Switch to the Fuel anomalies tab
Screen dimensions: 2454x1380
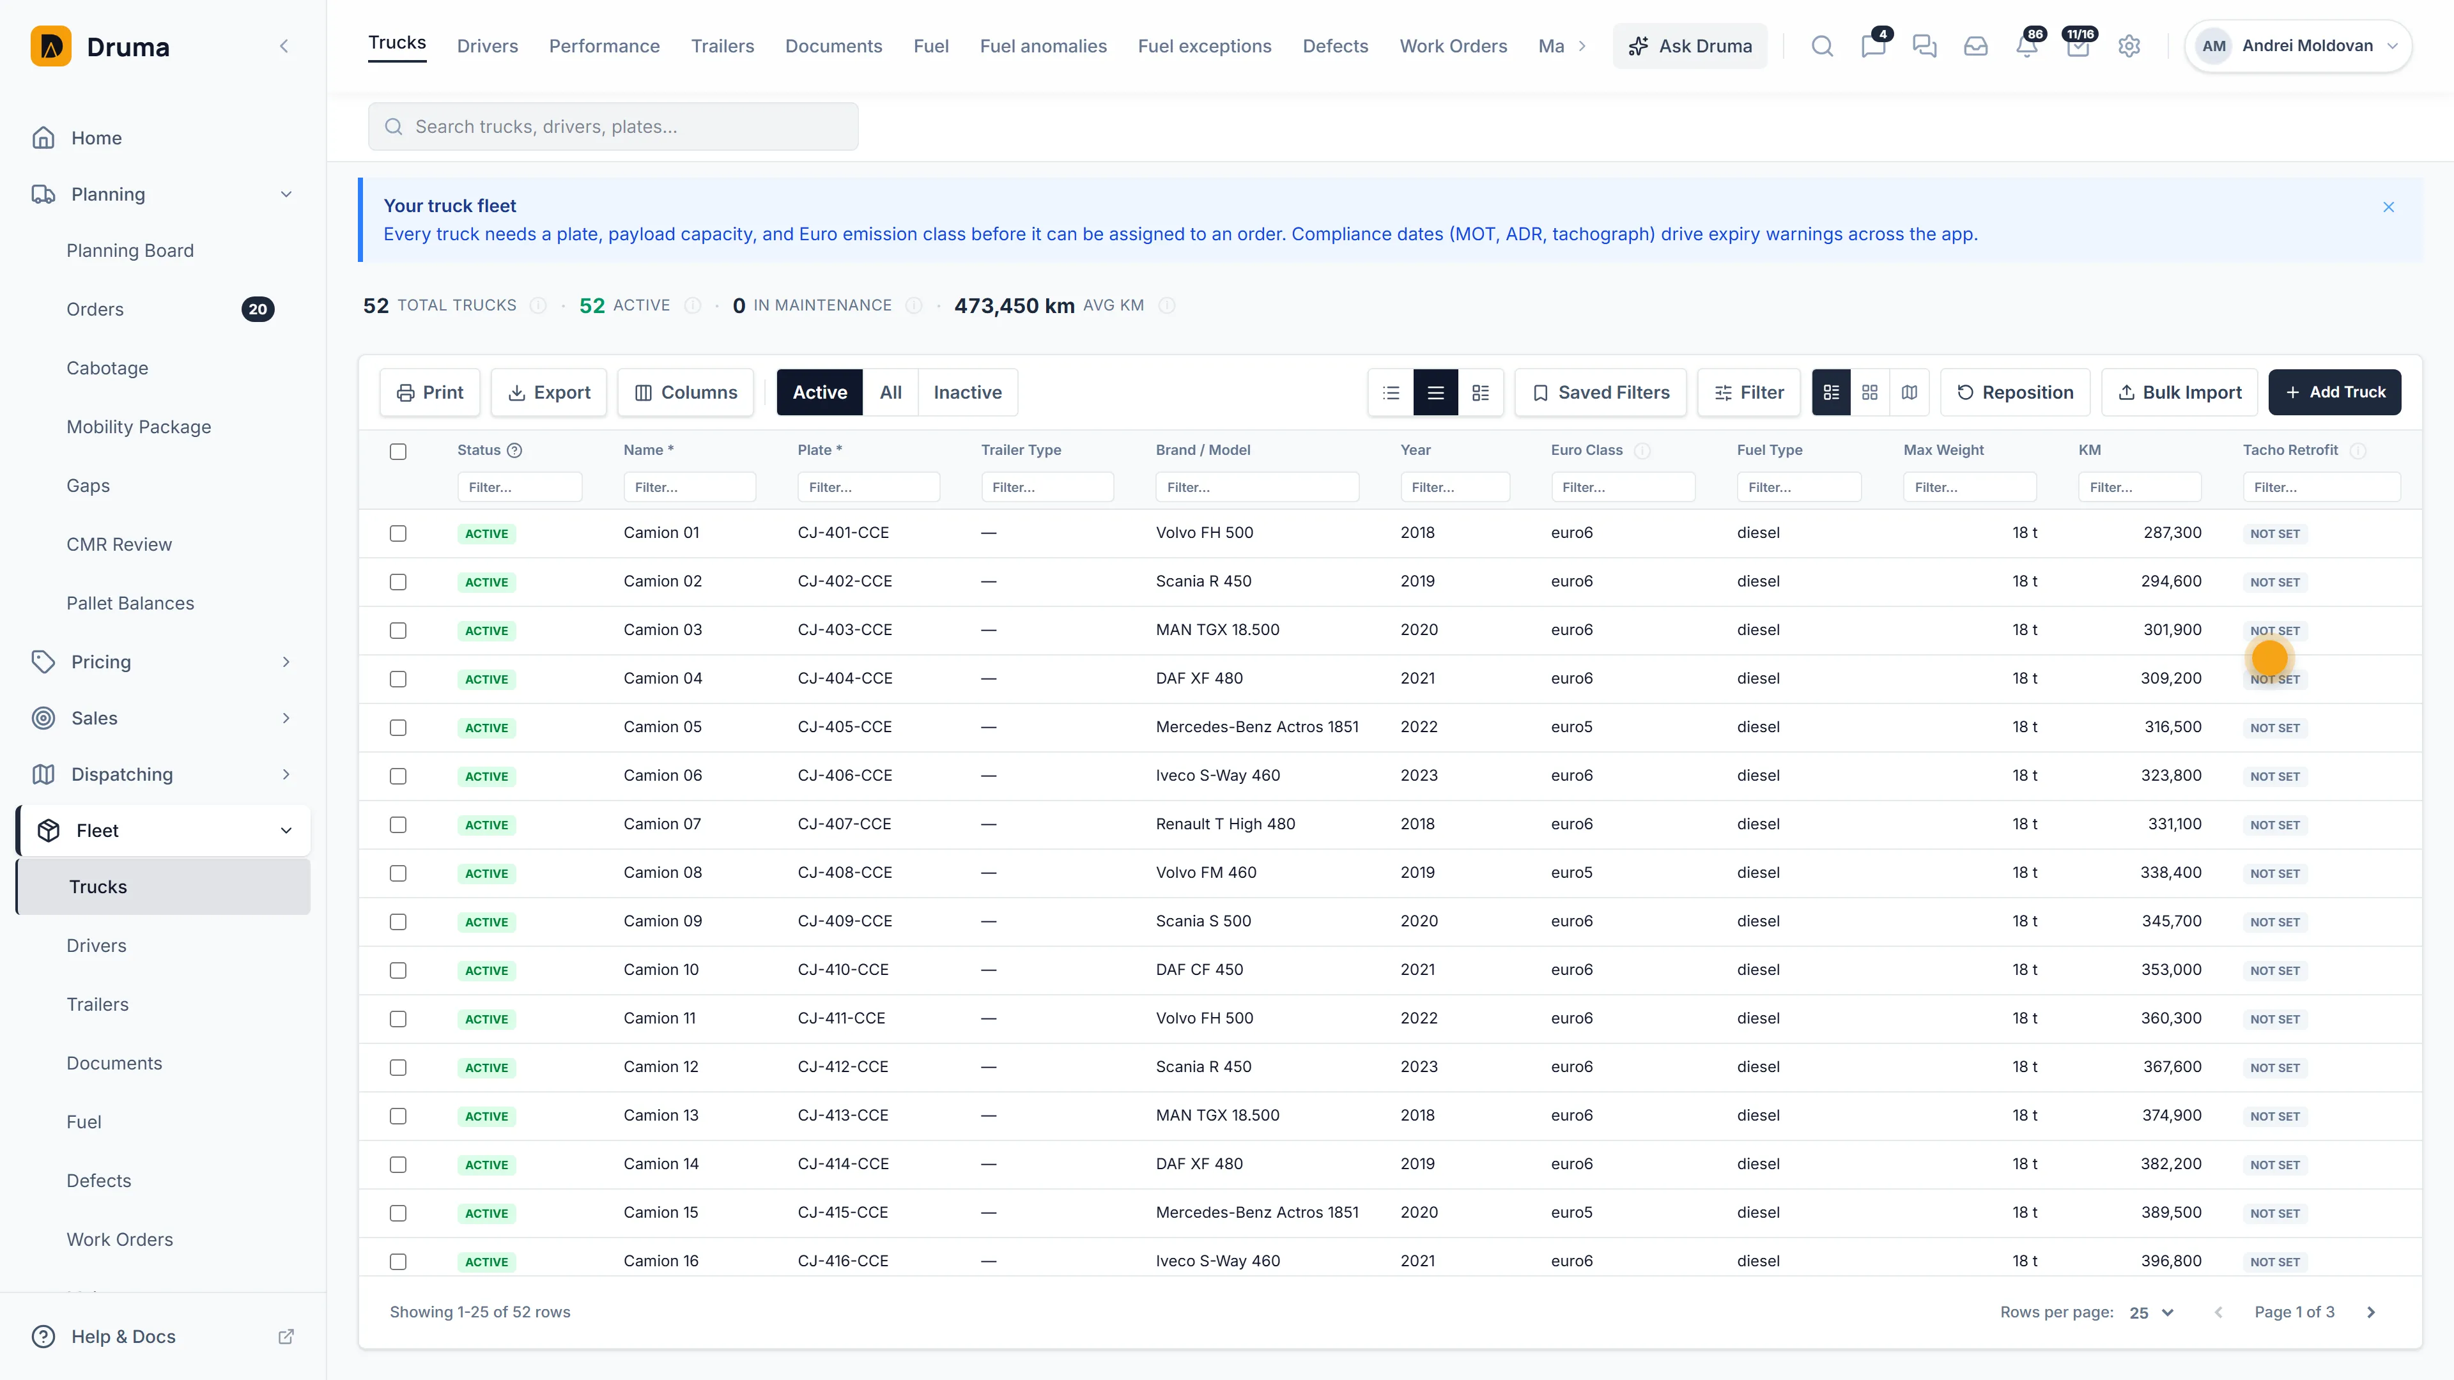pos(1043,46)
